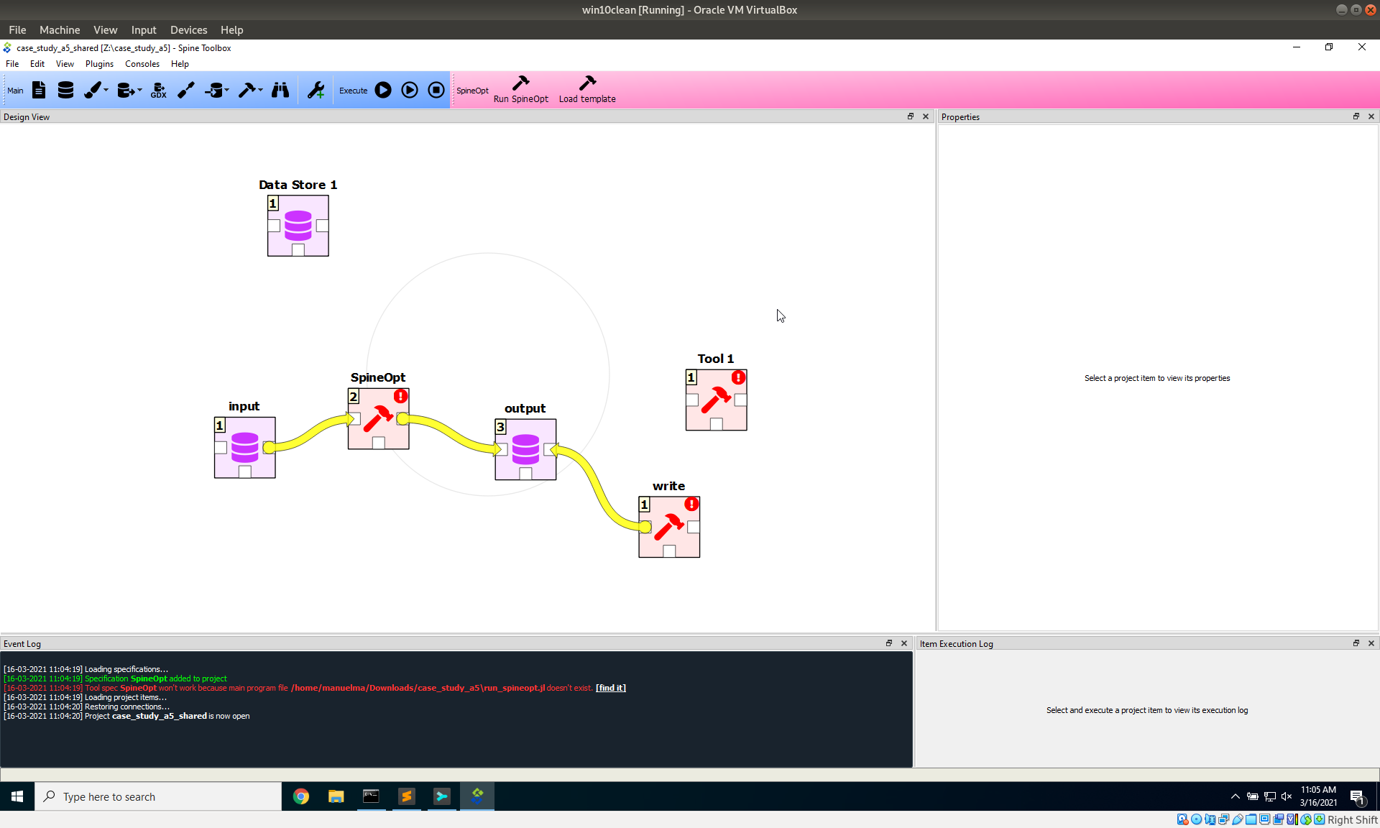
Task: Open the Consoles menu
Action: 142,63
